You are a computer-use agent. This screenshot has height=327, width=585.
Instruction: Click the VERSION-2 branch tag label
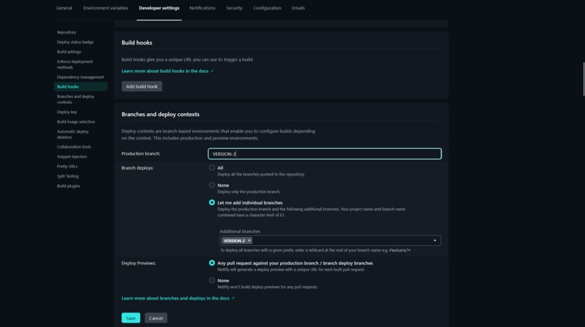234,241
